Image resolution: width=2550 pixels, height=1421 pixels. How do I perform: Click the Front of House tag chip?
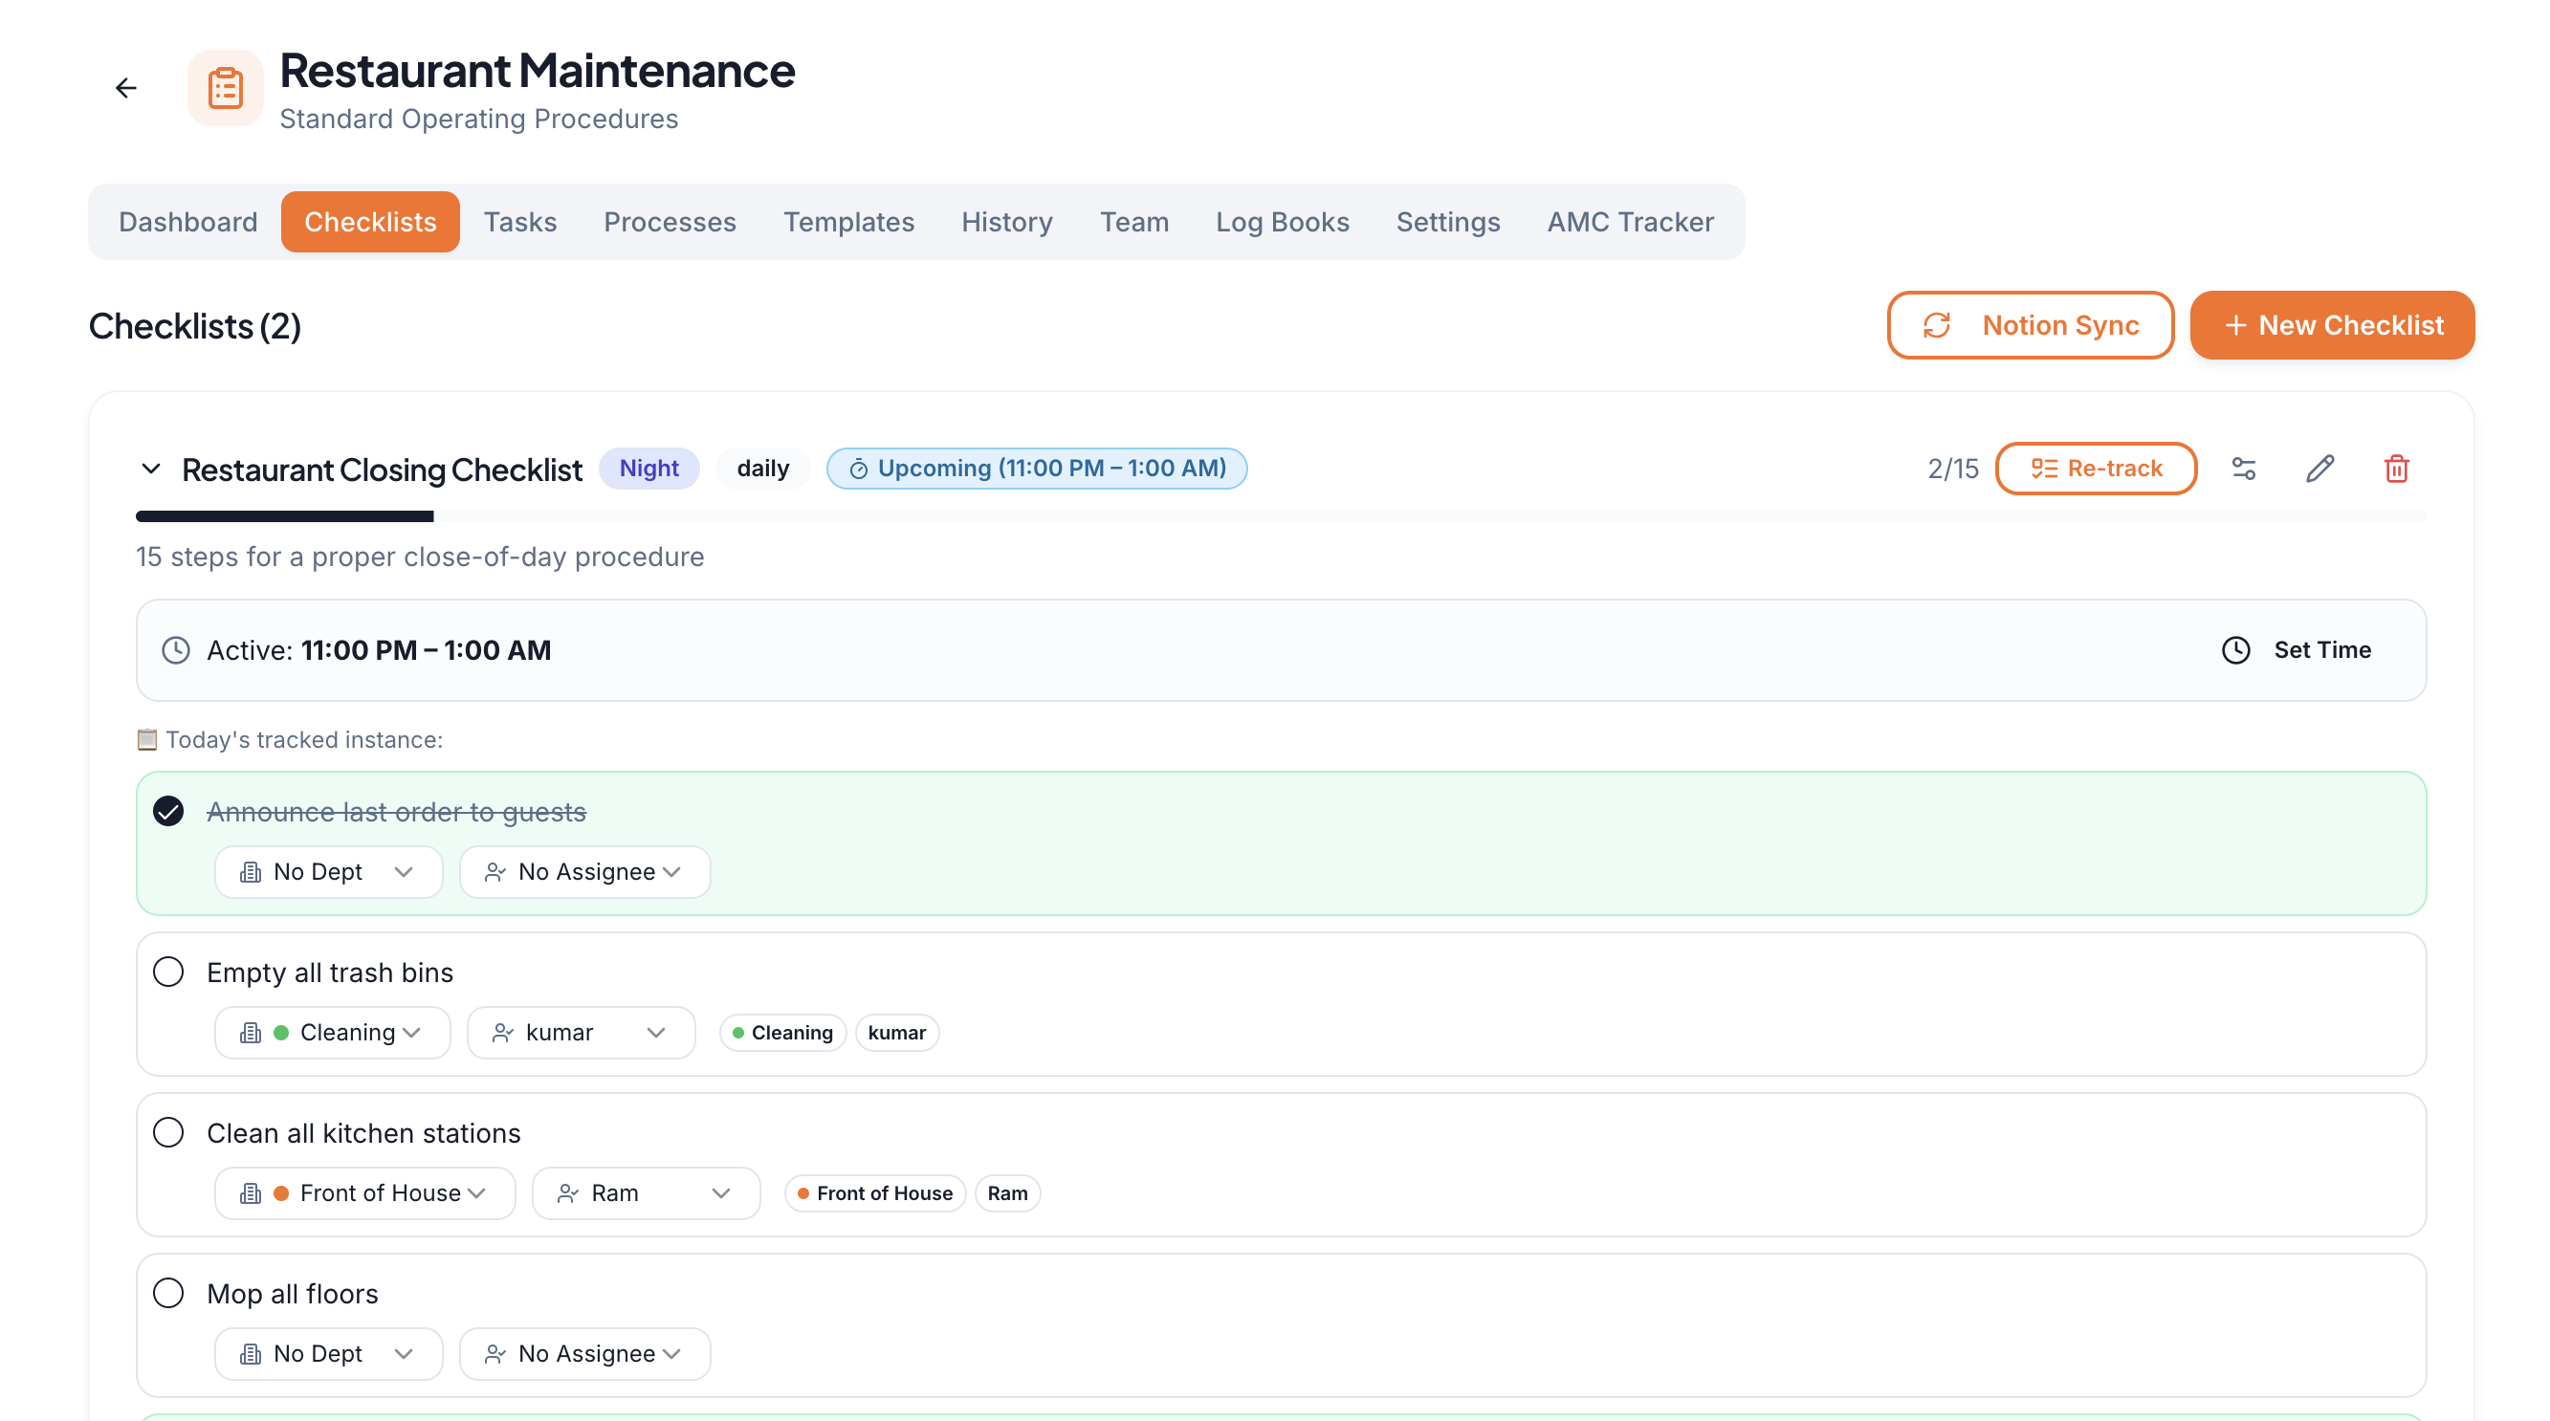coord(875,1193)
